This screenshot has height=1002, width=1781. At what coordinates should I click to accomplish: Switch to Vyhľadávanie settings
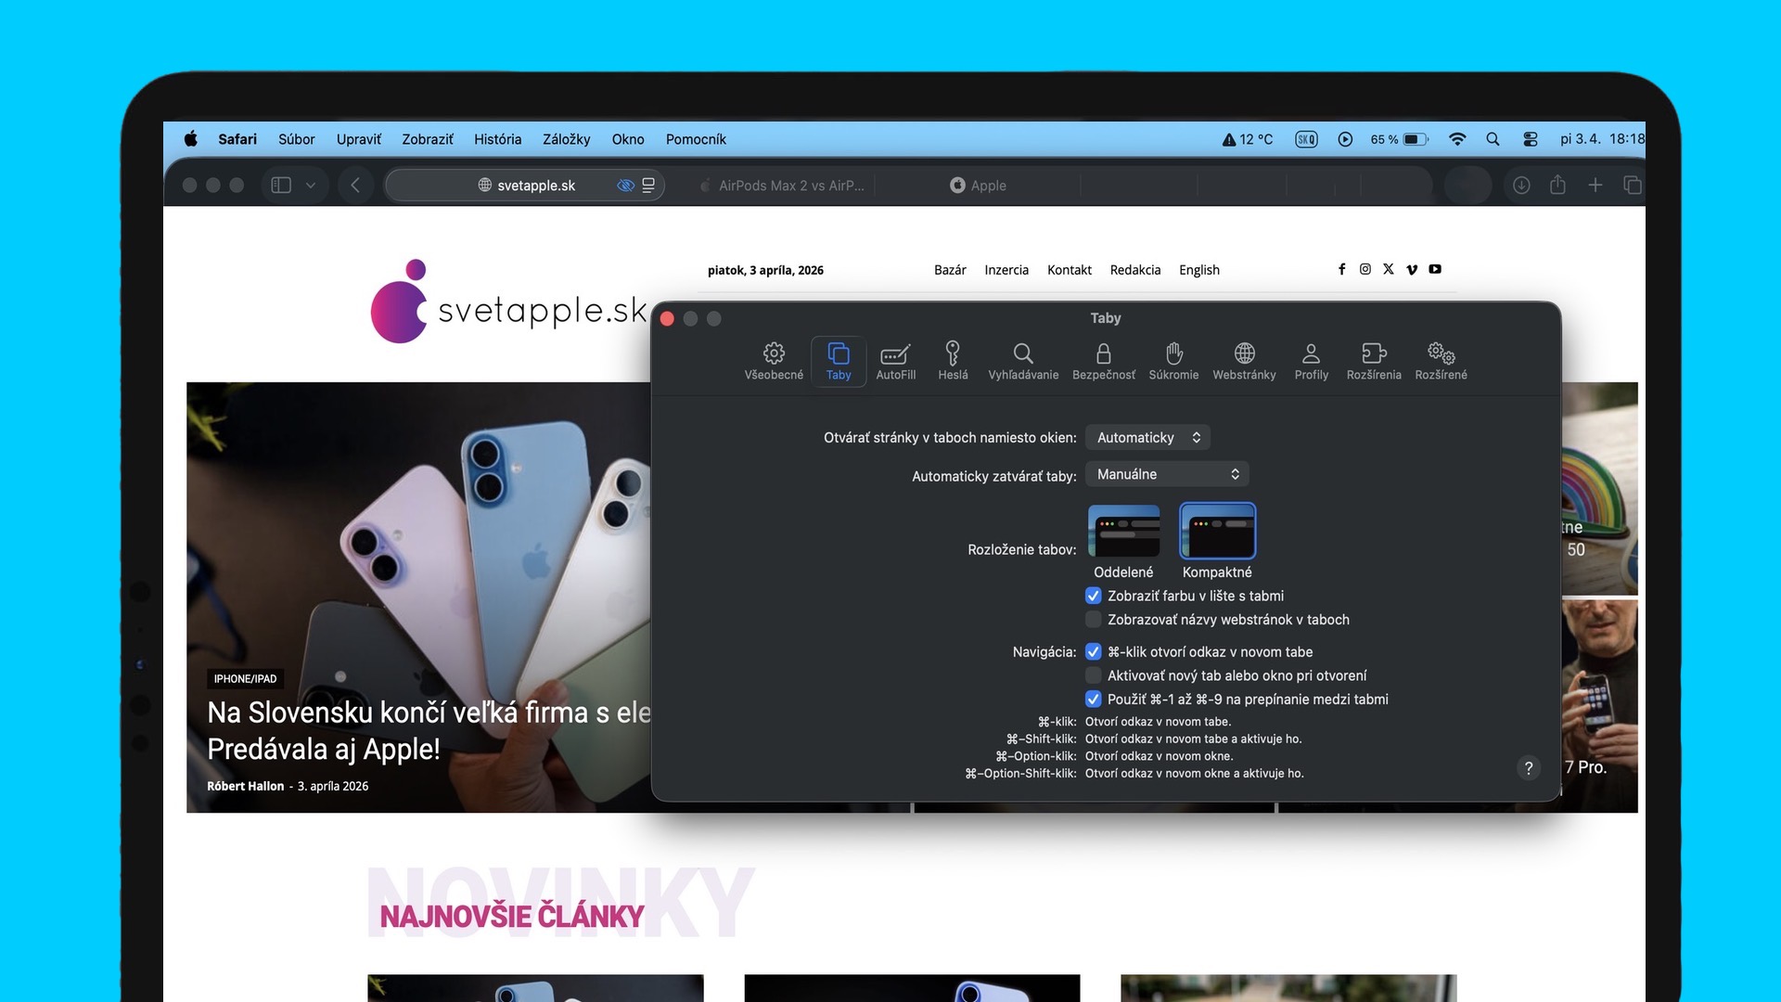point(1023,361)
